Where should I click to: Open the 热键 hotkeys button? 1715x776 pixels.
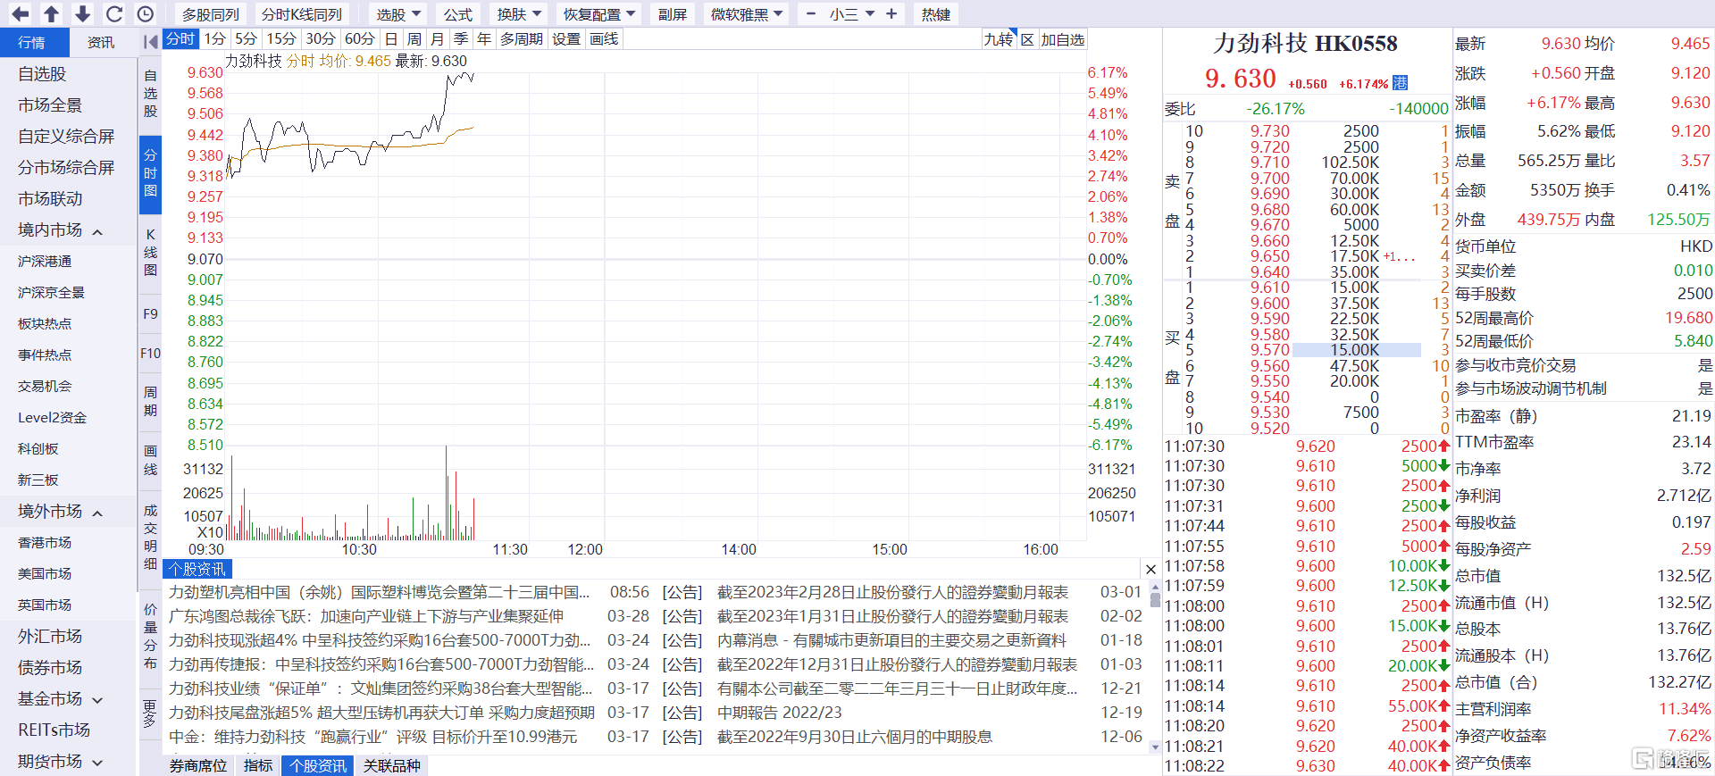pyautogui.click(x=936, y=14)
